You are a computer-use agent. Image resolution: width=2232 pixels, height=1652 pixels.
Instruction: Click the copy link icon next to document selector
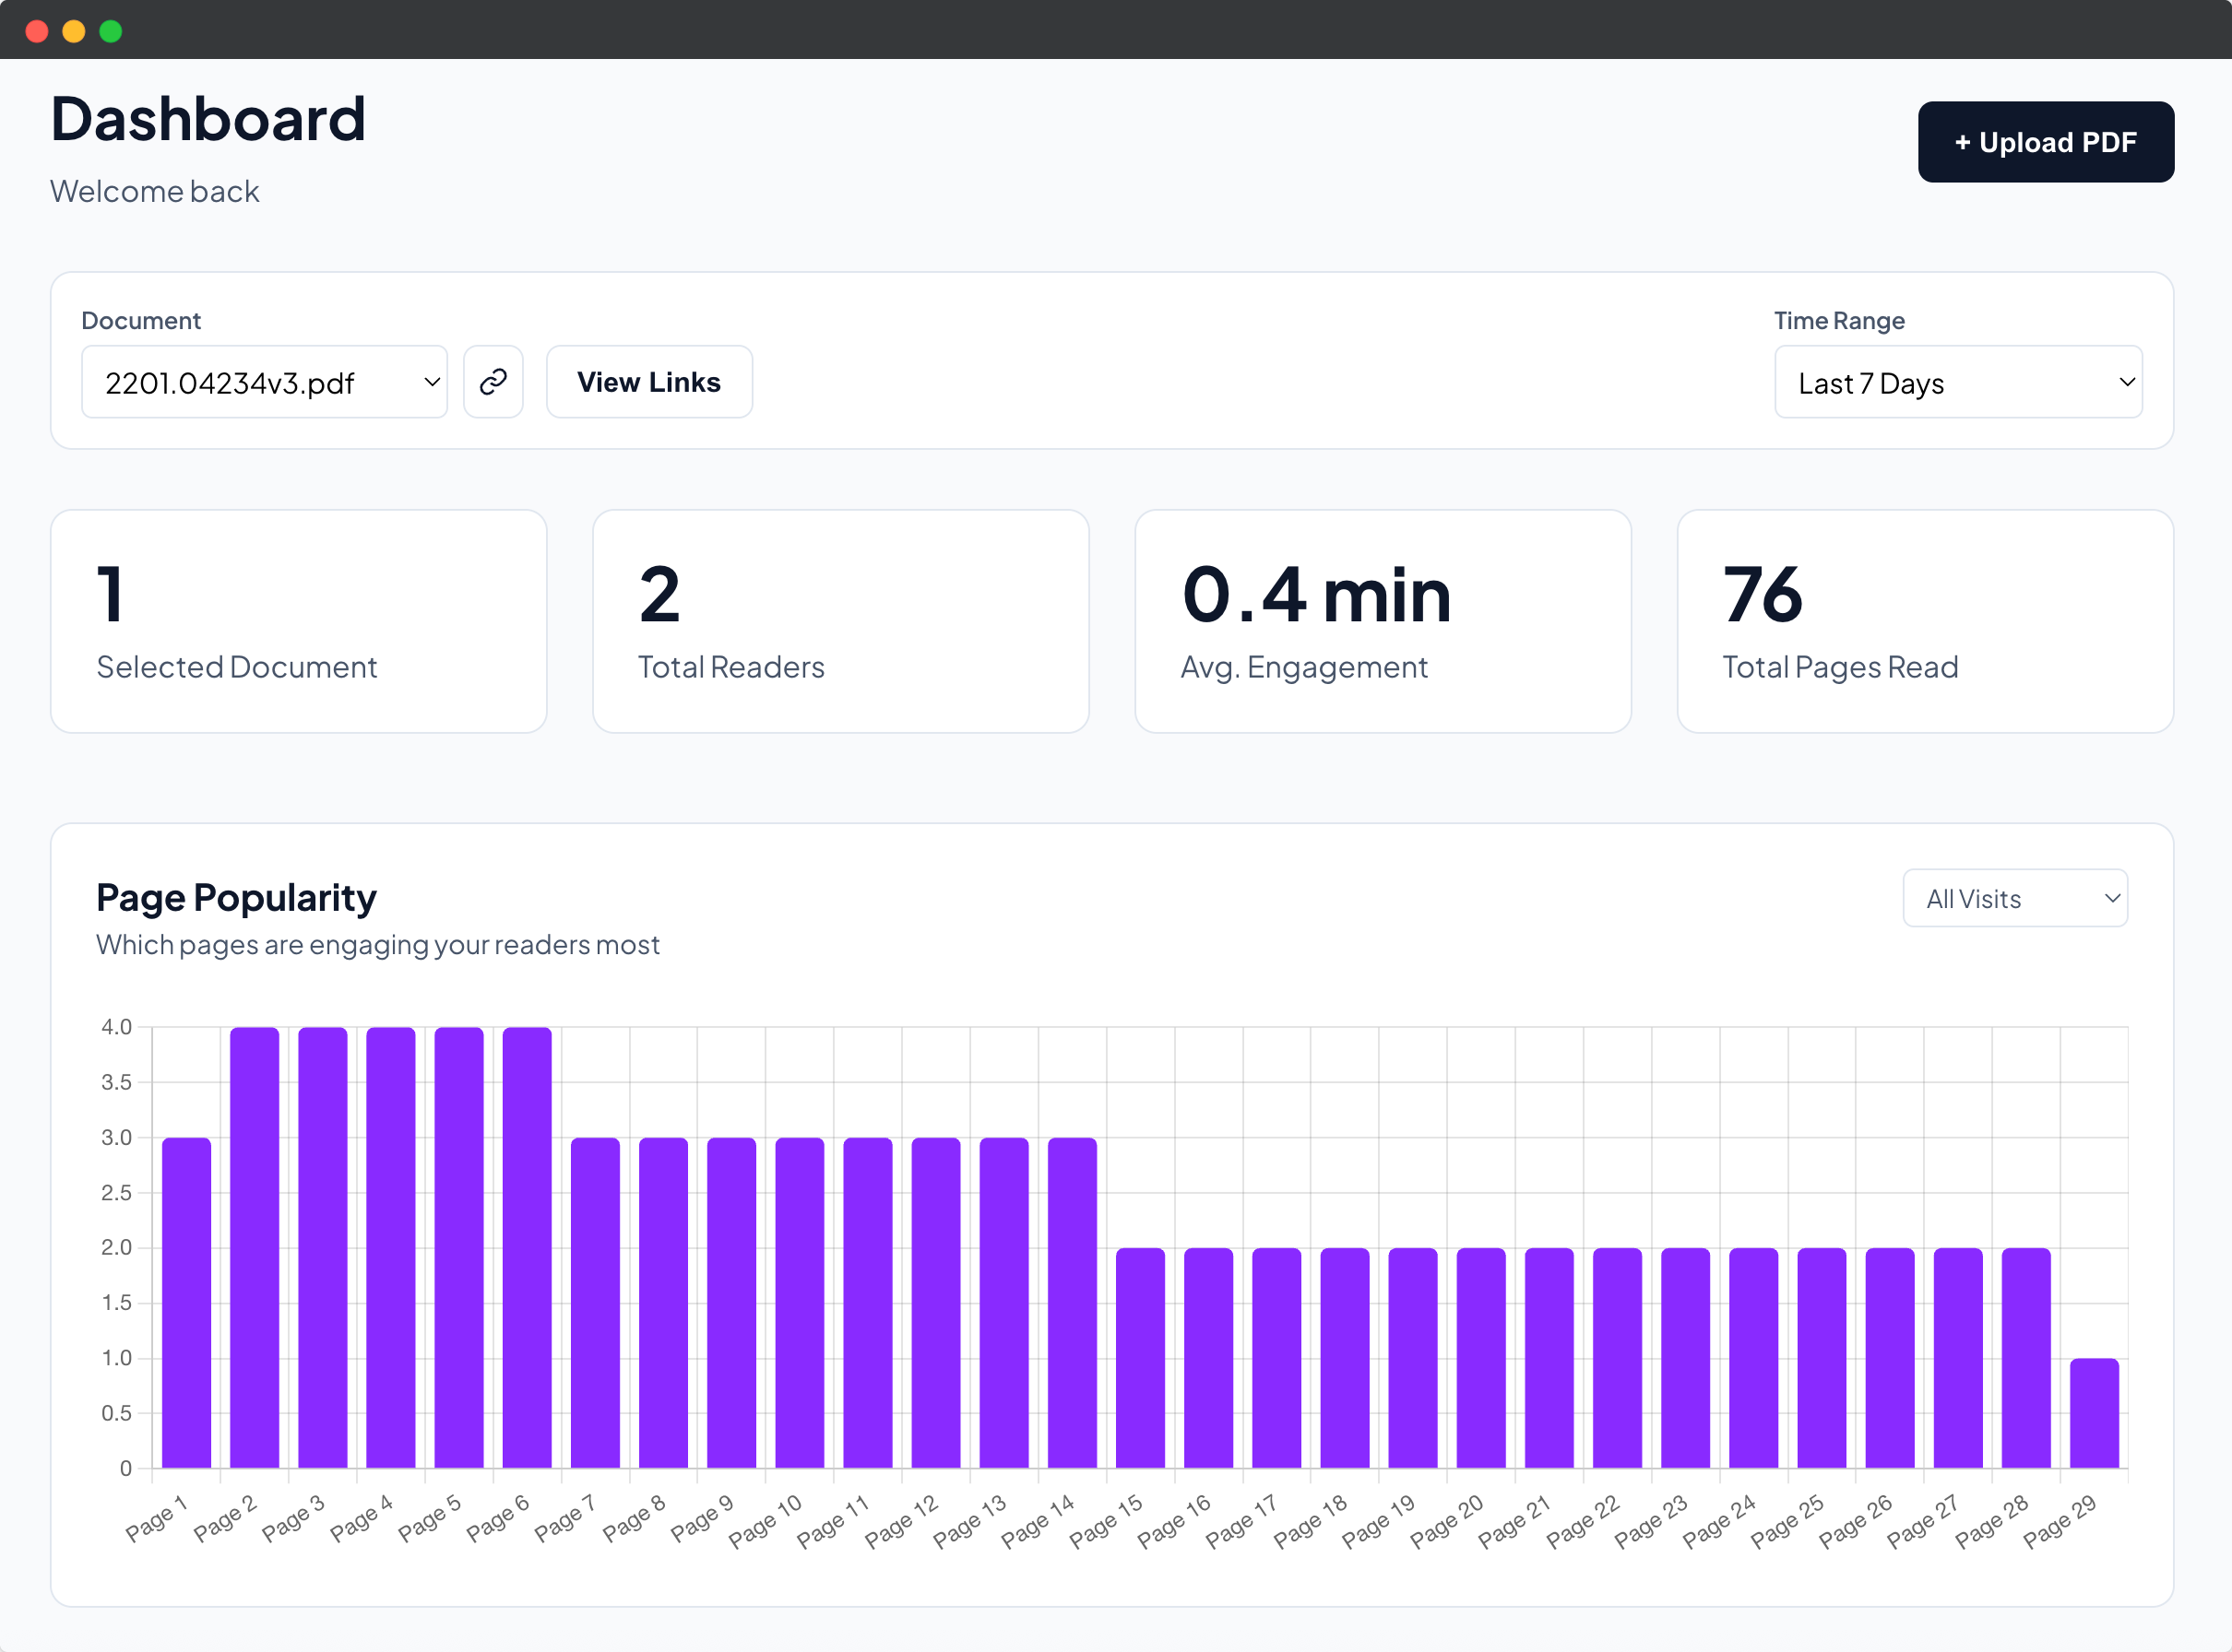(x=493, y=381)
